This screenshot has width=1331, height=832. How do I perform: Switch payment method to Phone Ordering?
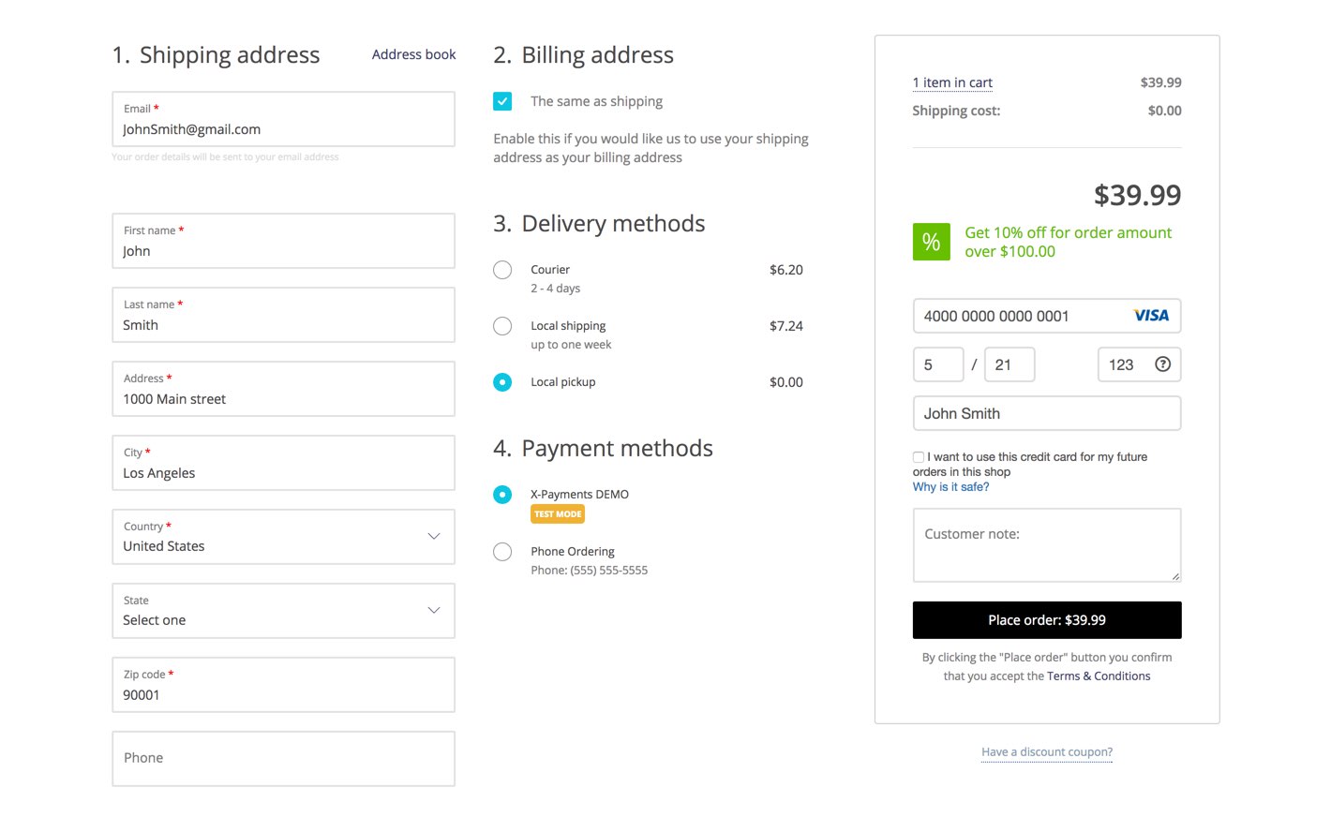(502, 551)
